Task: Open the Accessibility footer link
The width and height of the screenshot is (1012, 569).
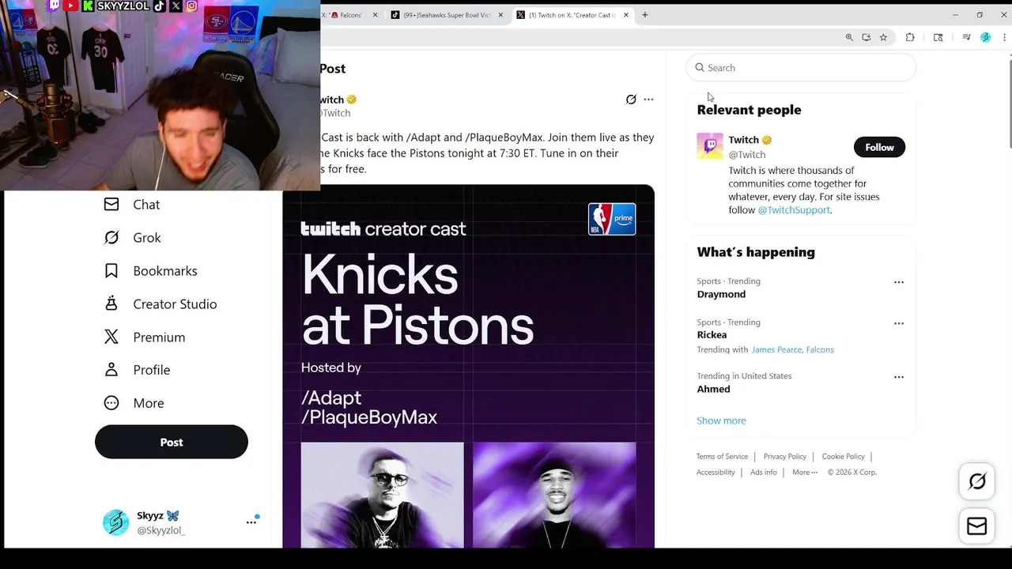Action: coord(716,473)
